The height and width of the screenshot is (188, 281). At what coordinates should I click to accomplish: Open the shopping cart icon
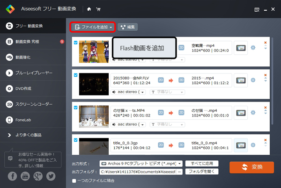(x=98, y=9)
